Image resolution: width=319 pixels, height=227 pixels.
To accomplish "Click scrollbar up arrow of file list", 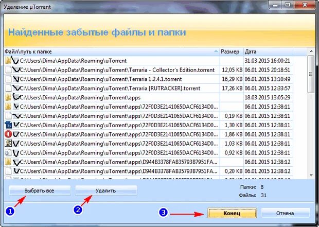I will click(x=311, y=51).
